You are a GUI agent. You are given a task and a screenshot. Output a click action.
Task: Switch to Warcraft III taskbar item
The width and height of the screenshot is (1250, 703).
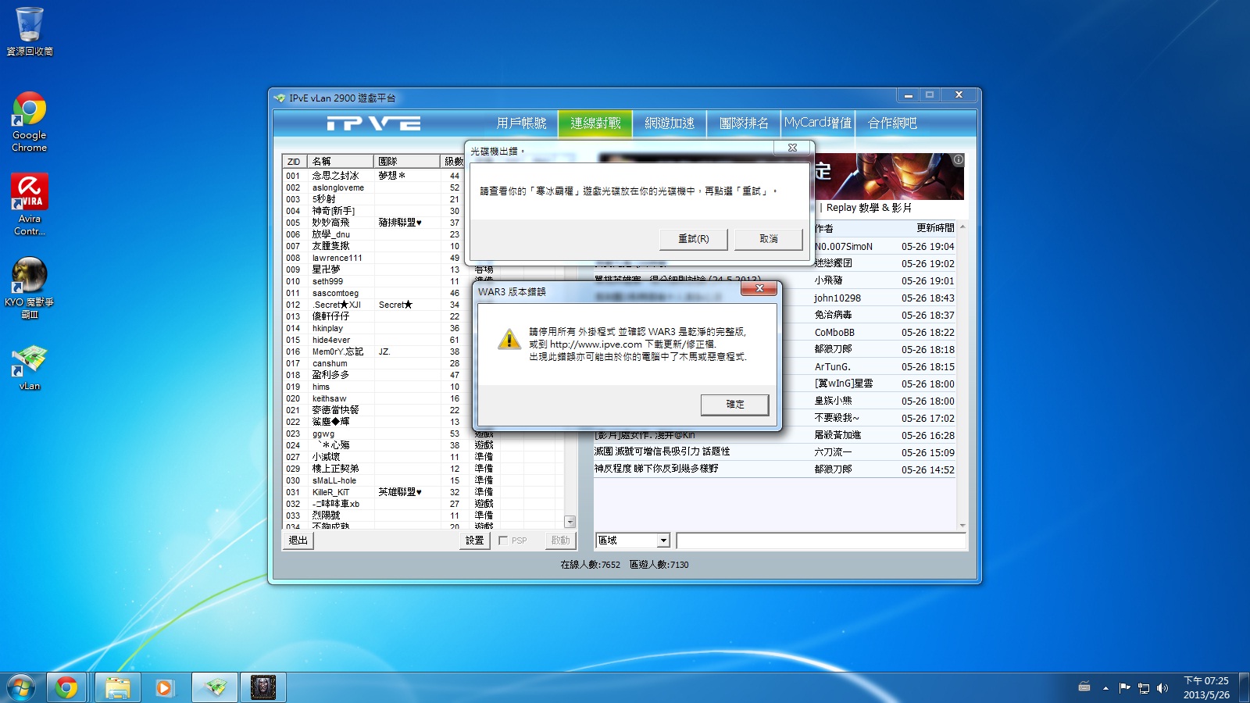click(x=263, y=687)
